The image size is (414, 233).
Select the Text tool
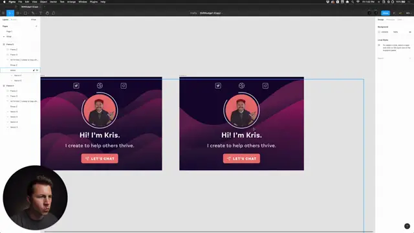(41, 13)
